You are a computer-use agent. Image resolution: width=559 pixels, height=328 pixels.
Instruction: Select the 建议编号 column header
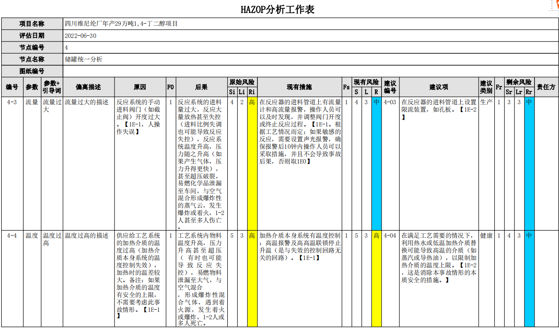tap(390, 87)
